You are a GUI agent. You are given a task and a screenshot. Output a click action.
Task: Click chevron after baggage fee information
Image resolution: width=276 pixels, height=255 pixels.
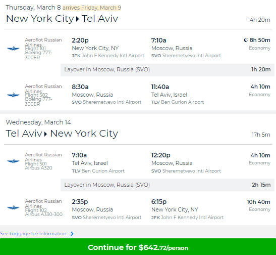point(72,234)
